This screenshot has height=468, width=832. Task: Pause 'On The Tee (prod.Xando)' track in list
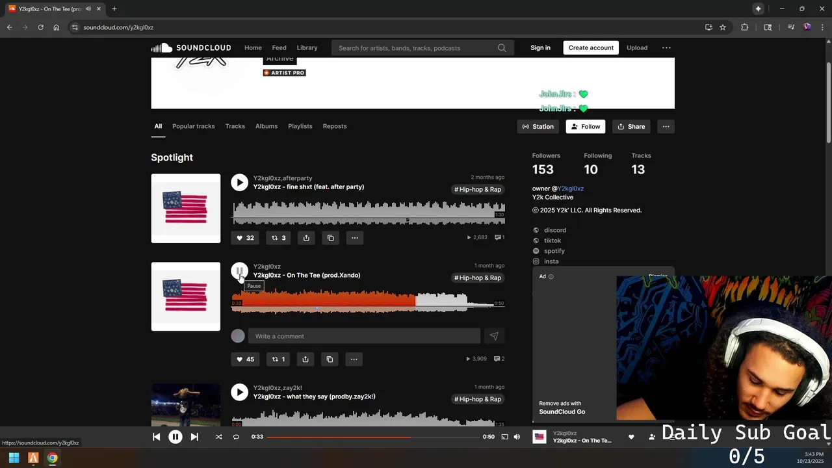239,271
